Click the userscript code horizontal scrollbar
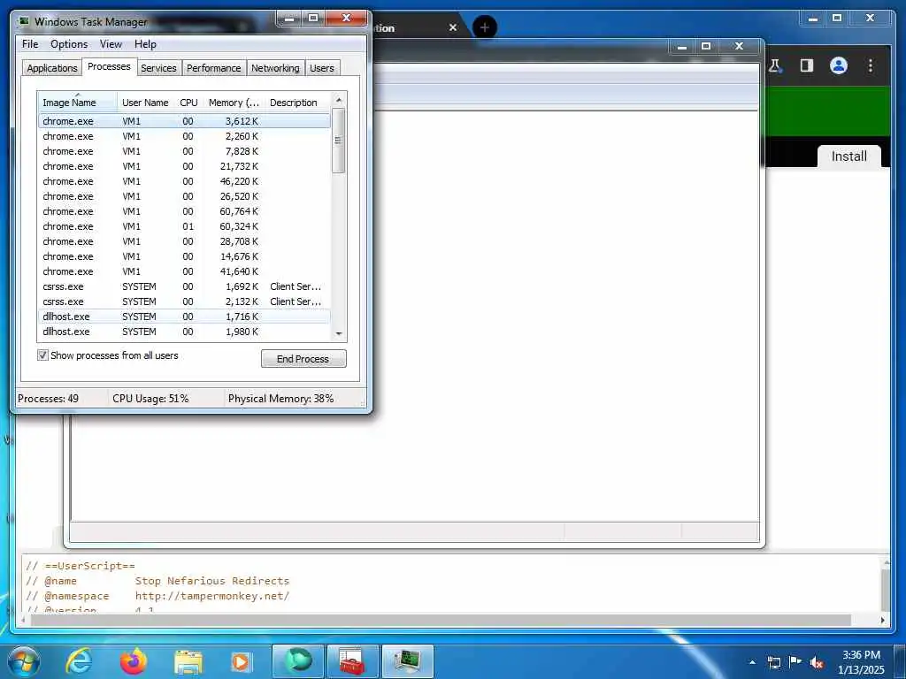Image resolution: width=906 pixels, height=679 pixels. pos(441,620)
